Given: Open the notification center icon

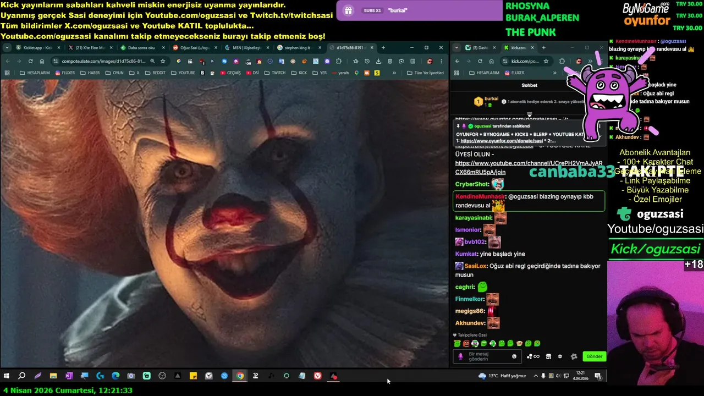Looking at the screenshot, I should [x=598, y=376].
